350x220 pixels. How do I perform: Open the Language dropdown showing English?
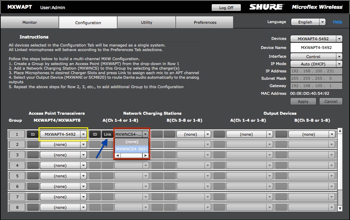[x=308, y=22]
